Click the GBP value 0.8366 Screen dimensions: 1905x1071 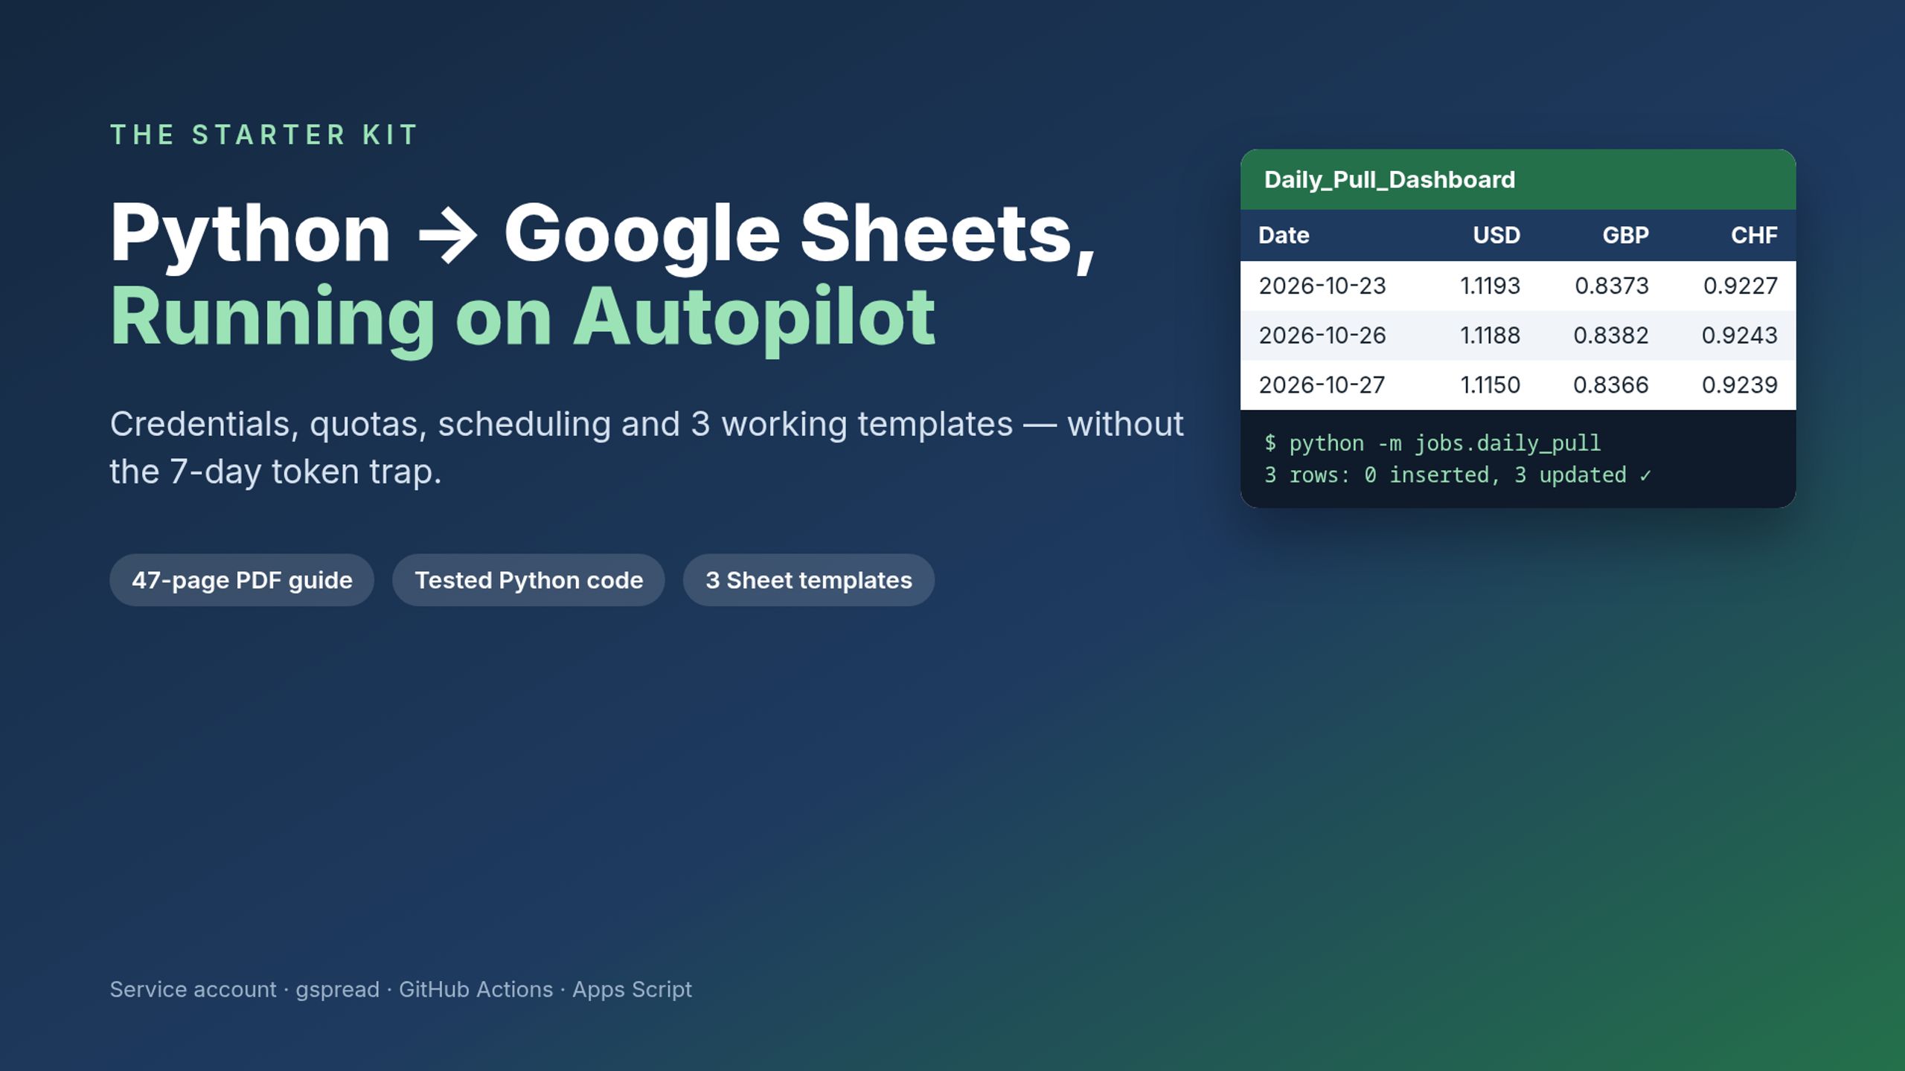[x=1611, y=385]
